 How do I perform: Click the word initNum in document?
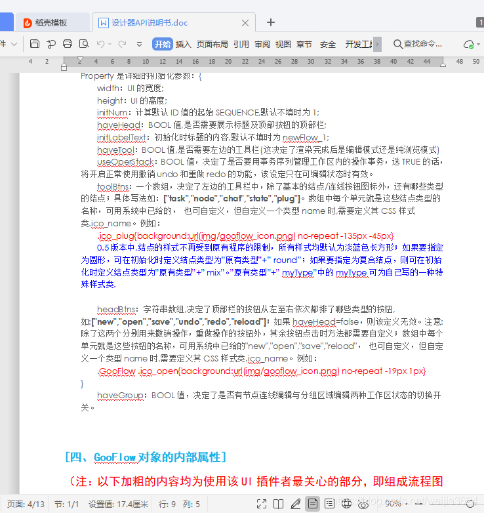tap(112, 113)
